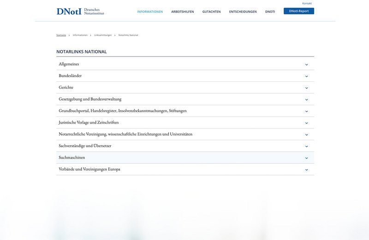
Task: Go to Startseite breadcrumb
Action: click(61, 35)
